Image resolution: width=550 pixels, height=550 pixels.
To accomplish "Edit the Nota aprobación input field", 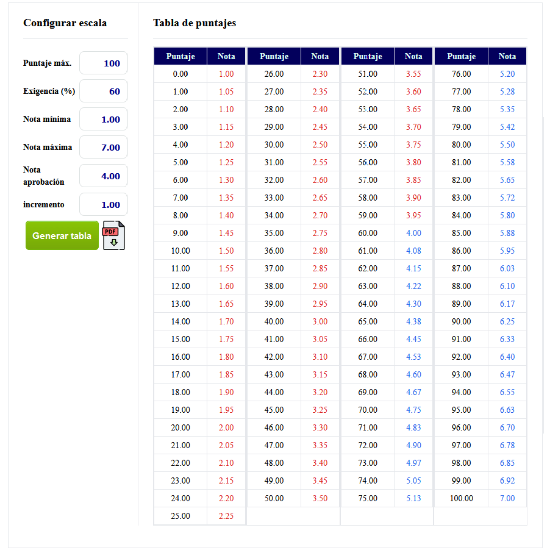I will 104,176.
